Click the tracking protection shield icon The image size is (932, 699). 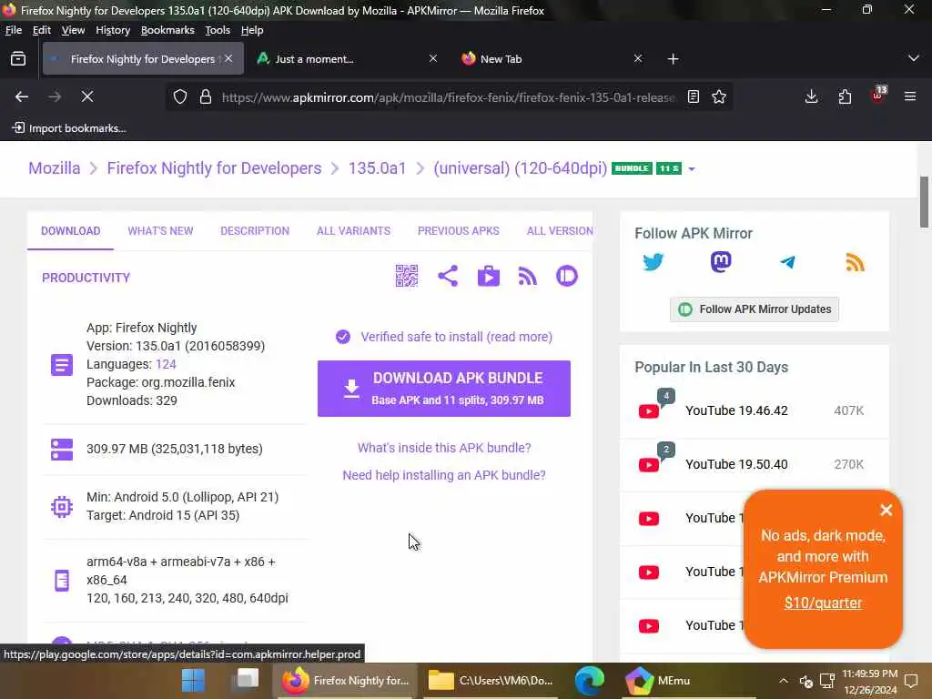coord(180,96)
